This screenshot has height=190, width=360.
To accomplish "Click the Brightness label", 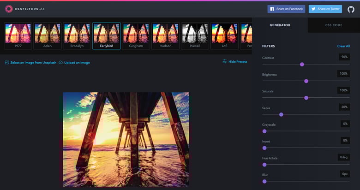I will [270, 75].
